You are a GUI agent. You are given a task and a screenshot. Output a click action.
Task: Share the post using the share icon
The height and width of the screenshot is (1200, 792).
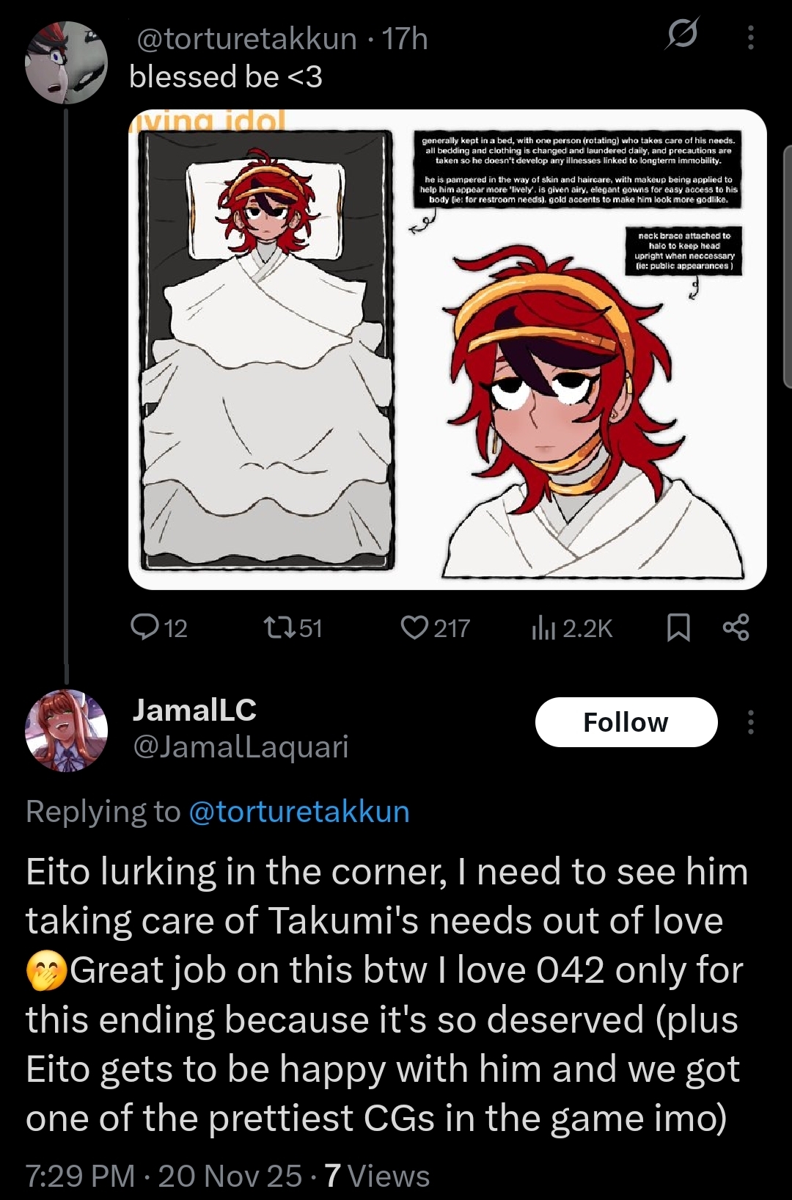(x=736, y=628)
